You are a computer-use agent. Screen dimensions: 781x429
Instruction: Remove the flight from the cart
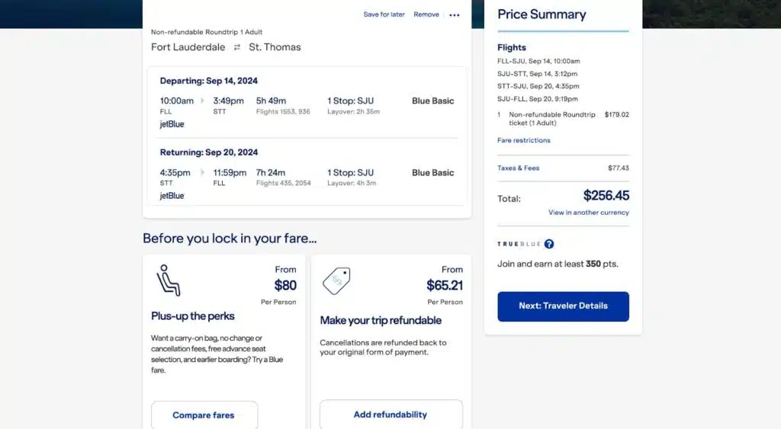click(x=426, y=14)
